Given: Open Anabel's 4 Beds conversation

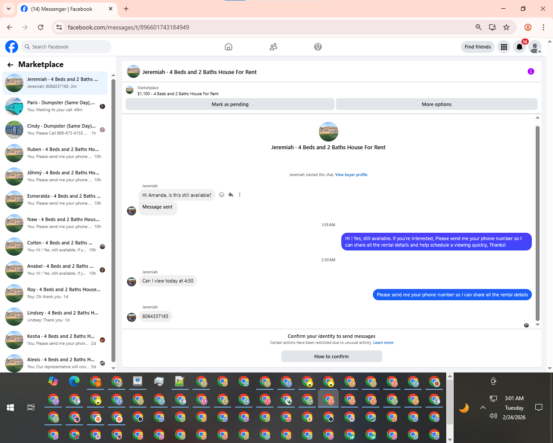Looking at the screenshot, I should (x=55, y=270).
